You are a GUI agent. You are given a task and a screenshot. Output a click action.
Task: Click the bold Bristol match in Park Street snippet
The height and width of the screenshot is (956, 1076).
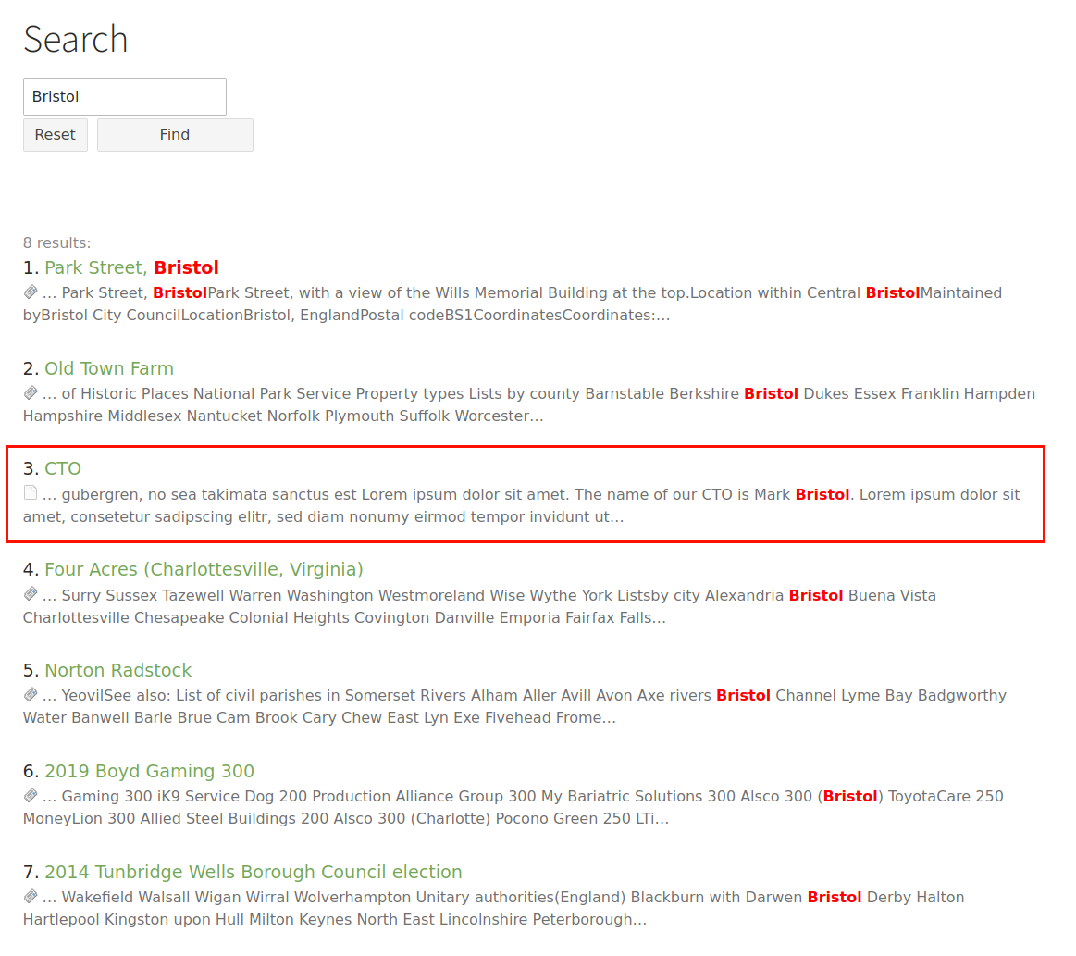click(x=179, y=292)
